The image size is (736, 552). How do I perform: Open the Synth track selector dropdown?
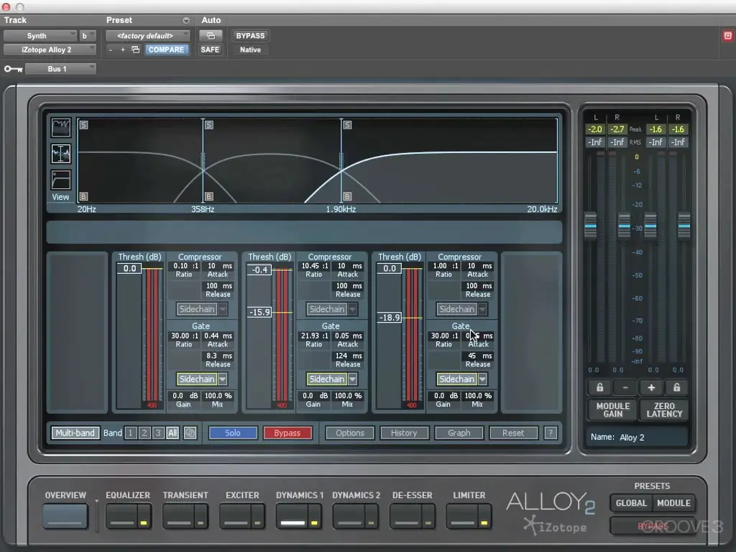click(40, 36)
